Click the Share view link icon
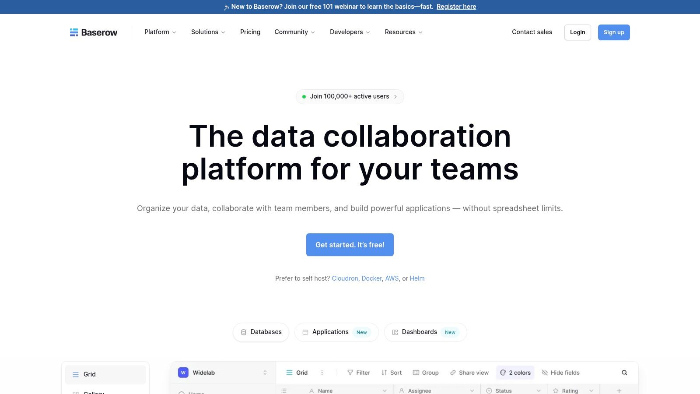The width and height of the screenshot is (700, 394). (x=453, y=373)
